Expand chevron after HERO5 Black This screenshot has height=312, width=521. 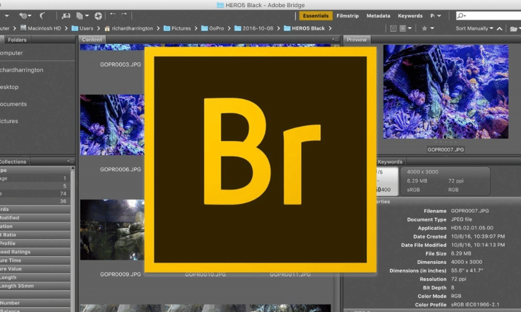pyautogui.click(x=330, y=28)
